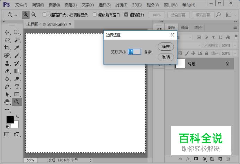Select the Dodge tool
This screenshot has height=164, width=240.
[x=17, y=79]
